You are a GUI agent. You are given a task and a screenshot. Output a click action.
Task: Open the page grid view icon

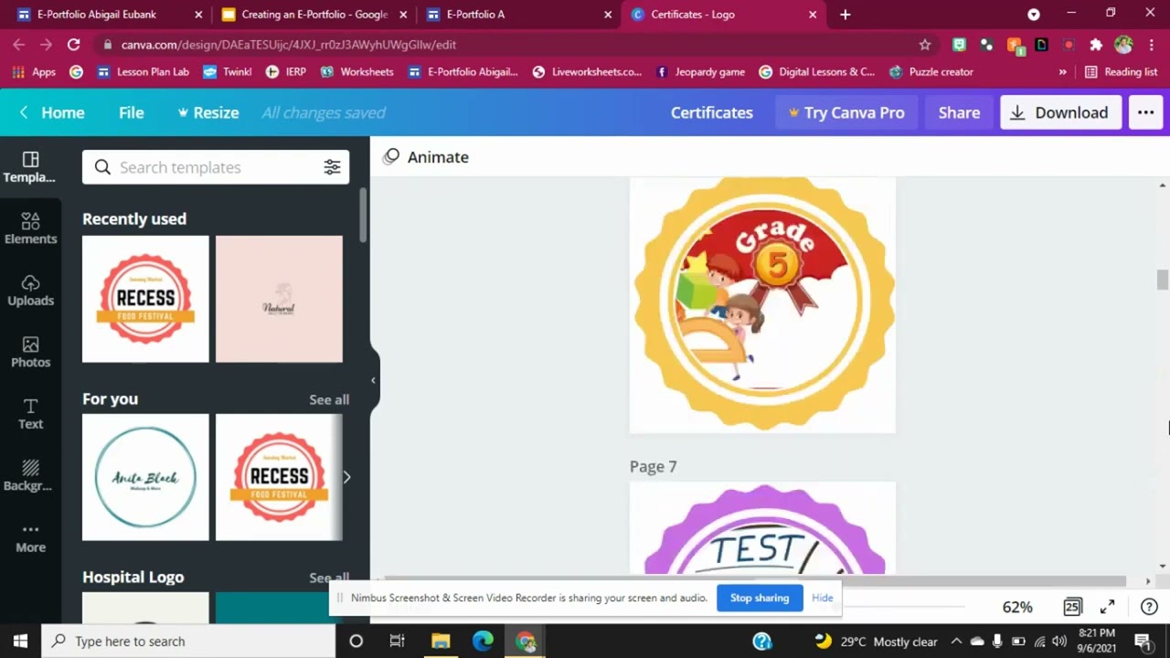[1072, 607]
